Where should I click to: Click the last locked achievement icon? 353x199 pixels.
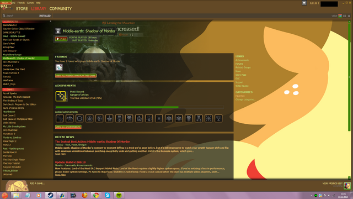pyautogui.click(x=218, y=118)
